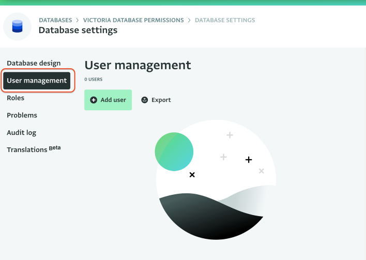
Task: Click the DATABASE SETTINGS breadcrumb
Action: (x=225, y=20)
